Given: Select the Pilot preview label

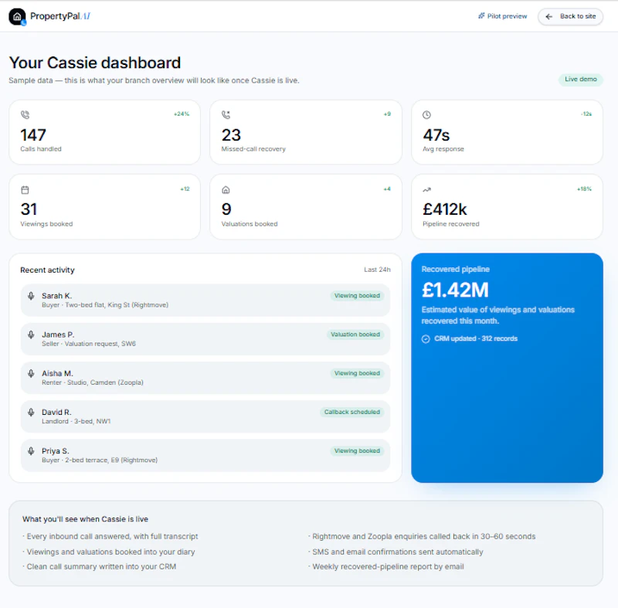Looking at the screenshot, I should click(507, 16).
